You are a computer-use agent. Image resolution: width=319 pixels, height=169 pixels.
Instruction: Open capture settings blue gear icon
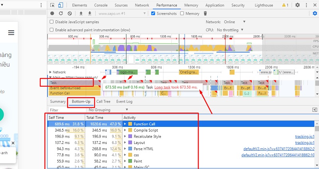click(315, 14)
